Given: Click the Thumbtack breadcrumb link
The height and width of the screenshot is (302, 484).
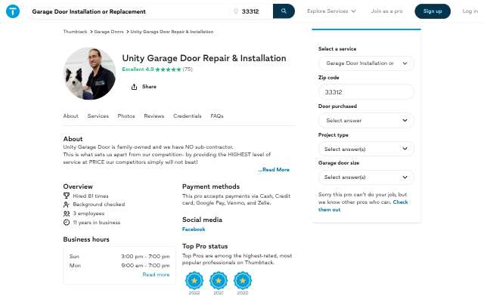Looking at the screenshot, I should tap(75, 32).
